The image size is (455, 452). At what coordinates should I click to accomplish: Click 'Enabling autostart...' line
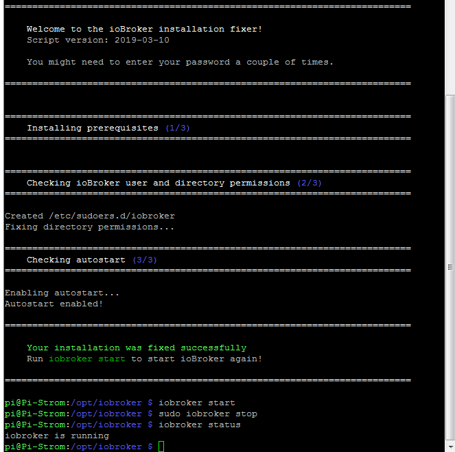coord(62,293)
